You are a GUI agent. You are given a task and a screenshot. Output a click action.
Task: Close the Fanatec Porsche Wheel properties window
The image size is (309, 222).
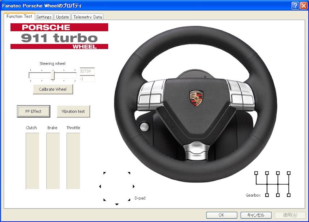pyautogui.click(x=304, y=6)
